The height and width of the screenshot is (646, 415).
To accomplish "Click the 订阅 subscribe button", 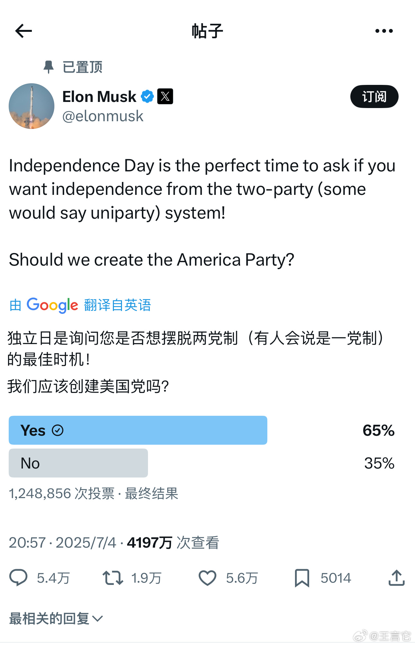I will coord(374,96).
